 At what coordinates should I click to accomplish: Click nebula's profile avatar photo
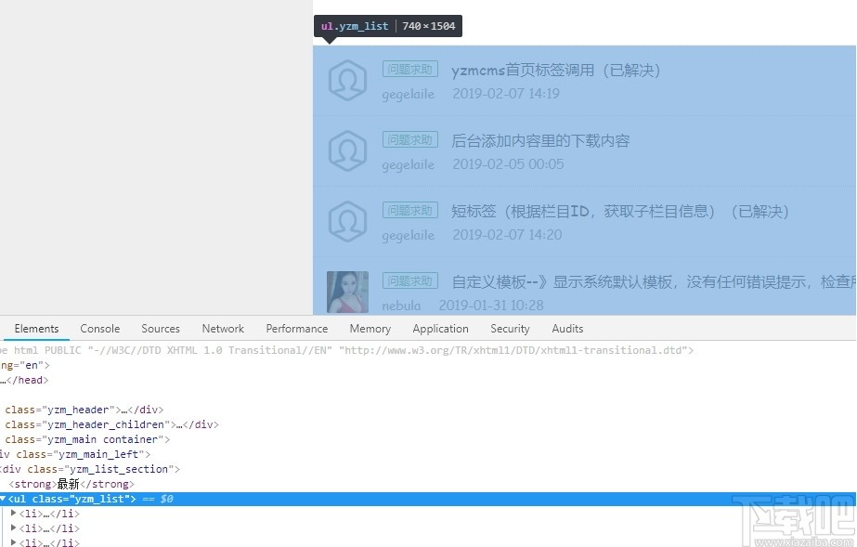point(347,292)
